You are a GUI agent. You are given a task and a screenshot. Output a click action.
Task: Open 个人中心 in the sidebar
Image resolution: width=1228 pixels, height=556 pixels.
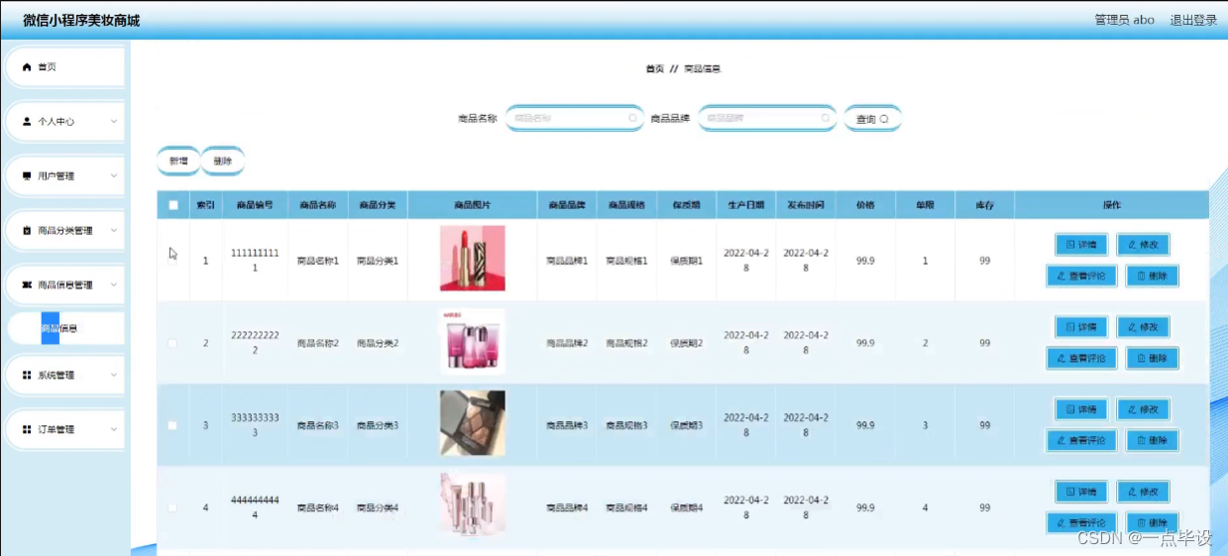click(65, 122)
